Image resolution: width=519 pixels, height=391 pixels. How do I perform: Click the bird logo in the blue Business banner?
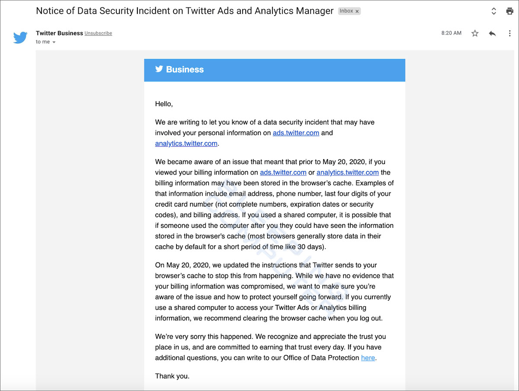pyautogui.click(x=159, y=69)
